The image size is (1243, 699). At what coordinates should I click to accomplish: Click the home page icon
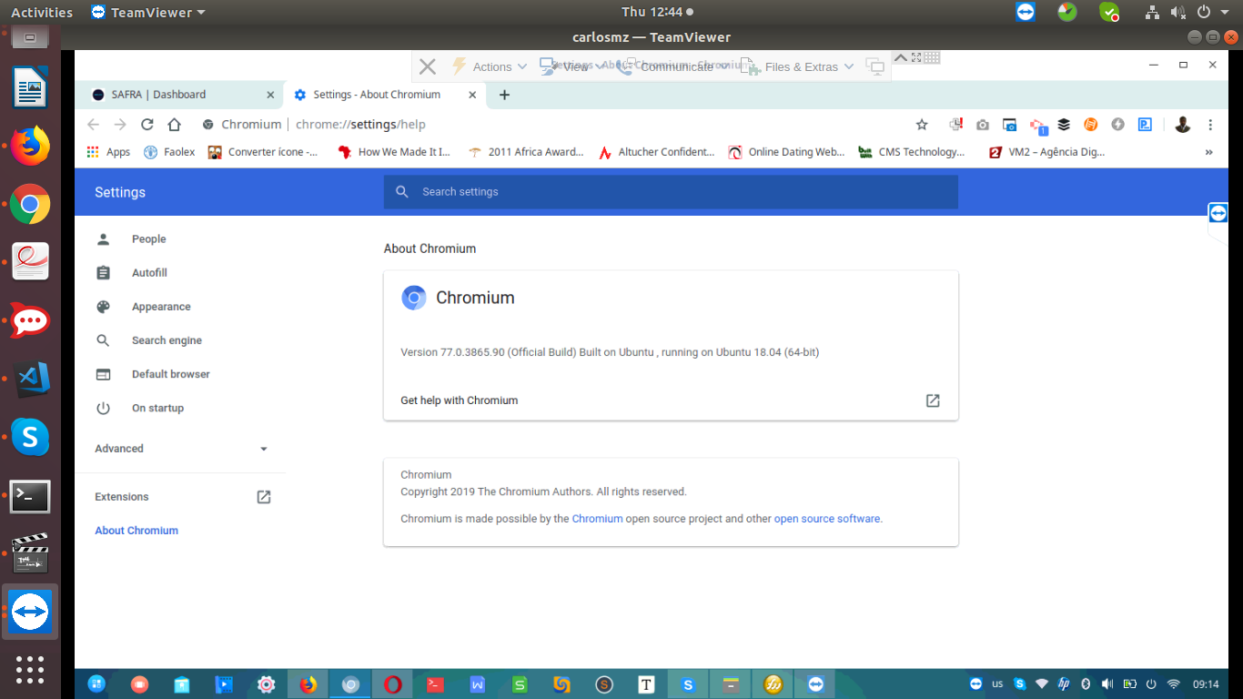pyautogui.click(x=175, y=125)
